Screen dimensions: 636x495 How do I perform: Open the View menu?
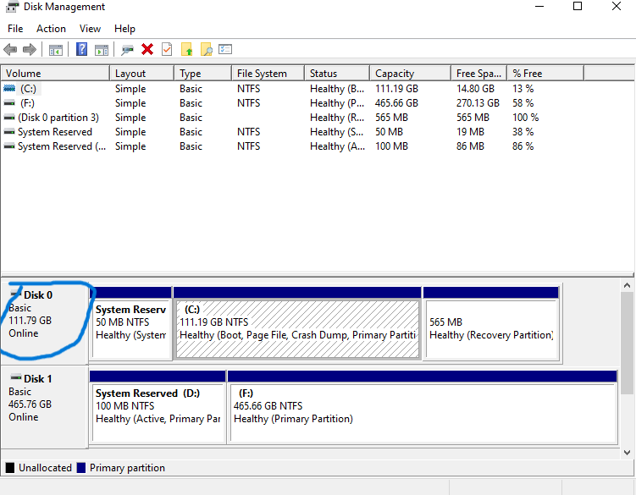pyautogui.click(x=90, y=29)
